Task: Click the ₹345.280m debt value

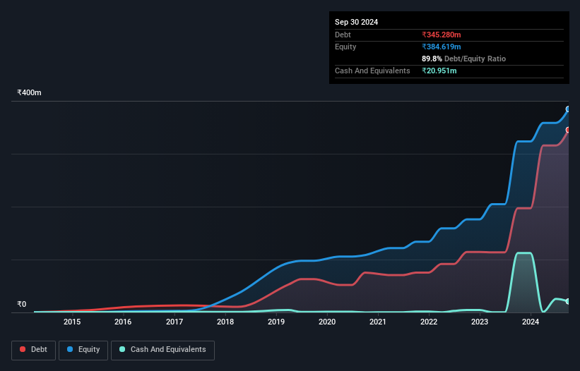Action: pyautogui.click(x=442, y=35)
